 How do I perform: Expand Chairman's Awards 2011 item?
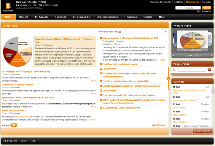pyautogui.click(x=101, y=95)
